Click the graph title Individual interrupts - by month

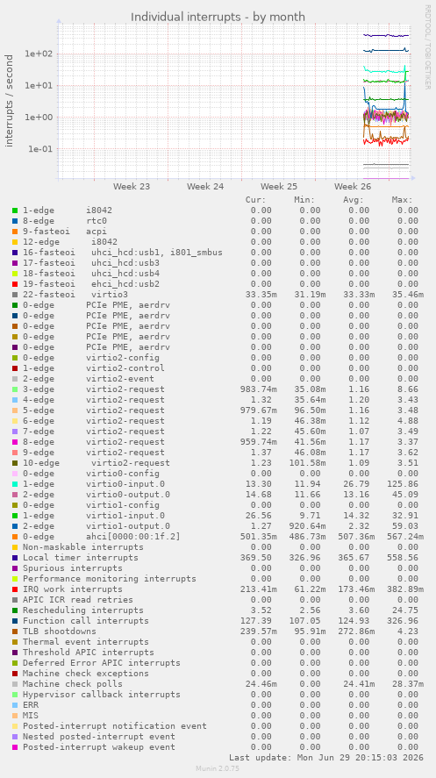point(218,18)
